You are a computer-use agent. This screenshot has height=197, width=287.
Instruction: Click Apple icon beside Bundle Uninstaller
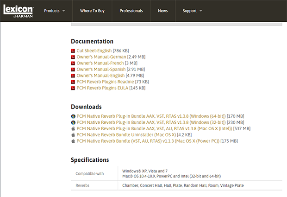73,135
